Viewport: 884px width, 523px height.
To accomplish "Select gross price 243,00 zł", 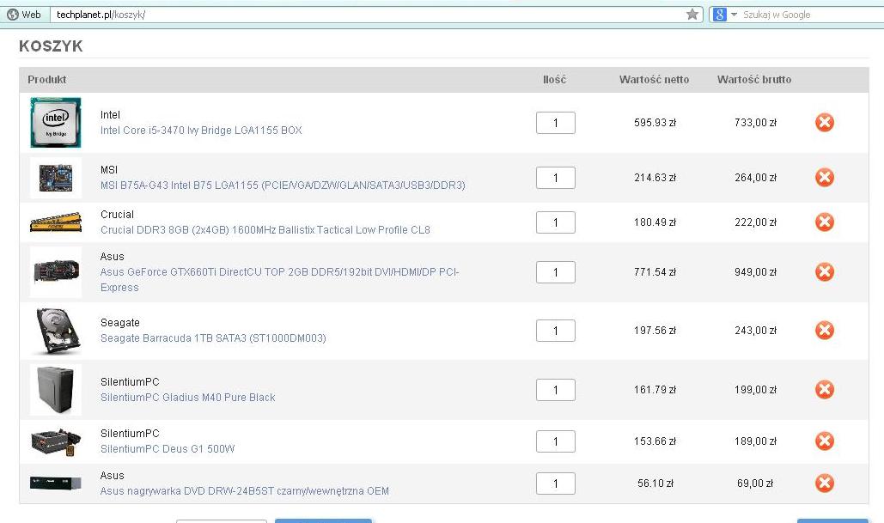I will point(755,331).
